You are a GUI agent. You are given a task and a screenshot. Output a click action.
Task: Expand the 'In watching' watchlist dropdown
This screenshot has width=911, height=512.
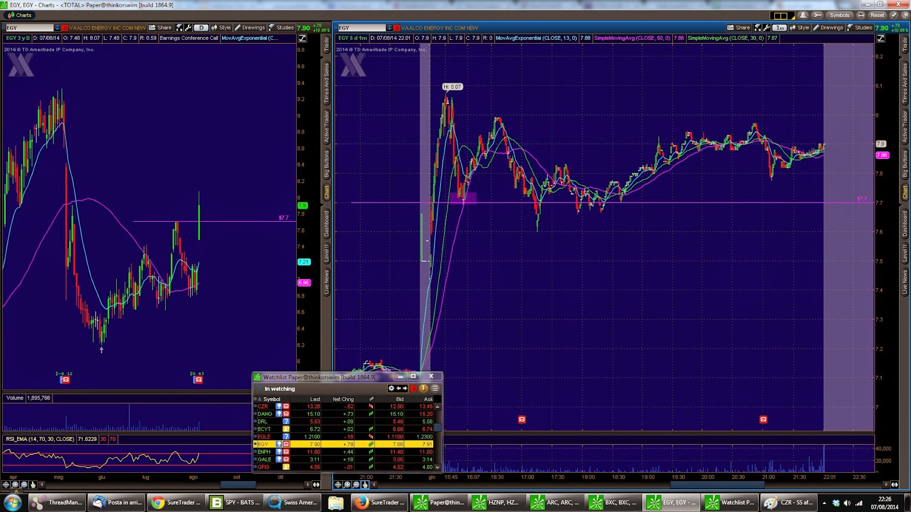(x=259, y=389)
